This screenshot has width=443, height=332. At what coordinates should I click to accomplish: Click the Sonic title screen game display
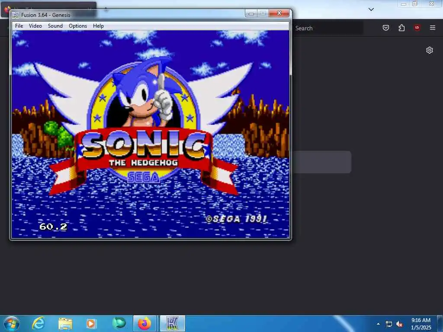pos(151,134)
